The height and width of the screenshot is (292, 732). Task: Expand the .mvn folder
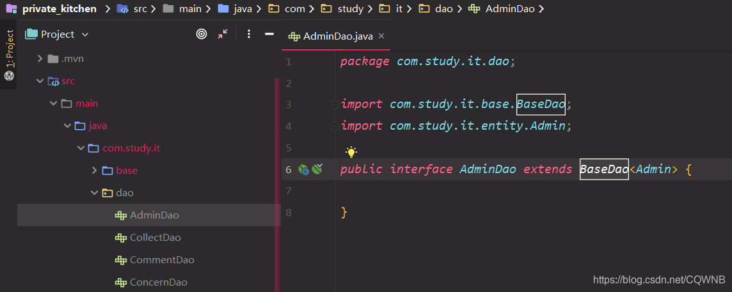point(39,59)
